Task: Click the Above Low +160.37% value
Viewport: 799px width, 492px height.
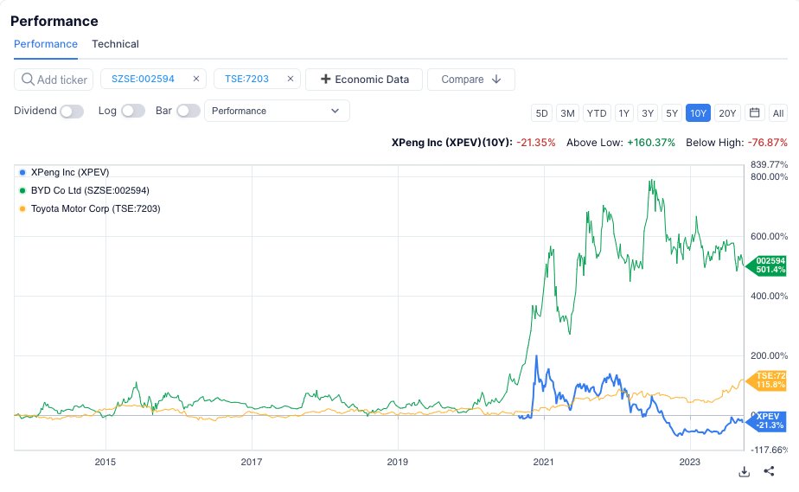Action: [651, 143]
